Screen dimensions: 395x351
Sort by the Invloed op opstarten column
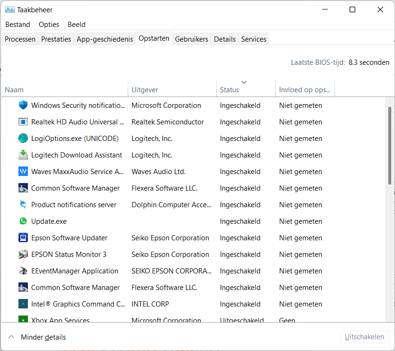coord(305,89)
